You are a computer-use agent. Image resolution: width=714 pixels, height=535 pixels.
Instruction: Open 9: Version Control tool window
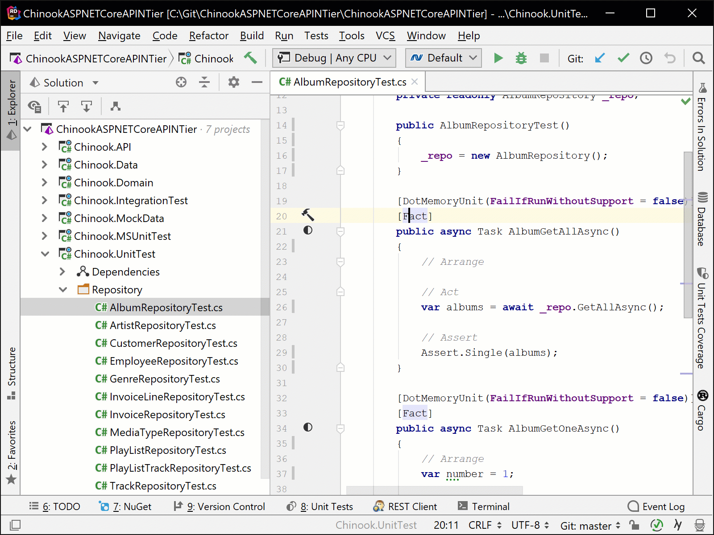tap(219, 506)
